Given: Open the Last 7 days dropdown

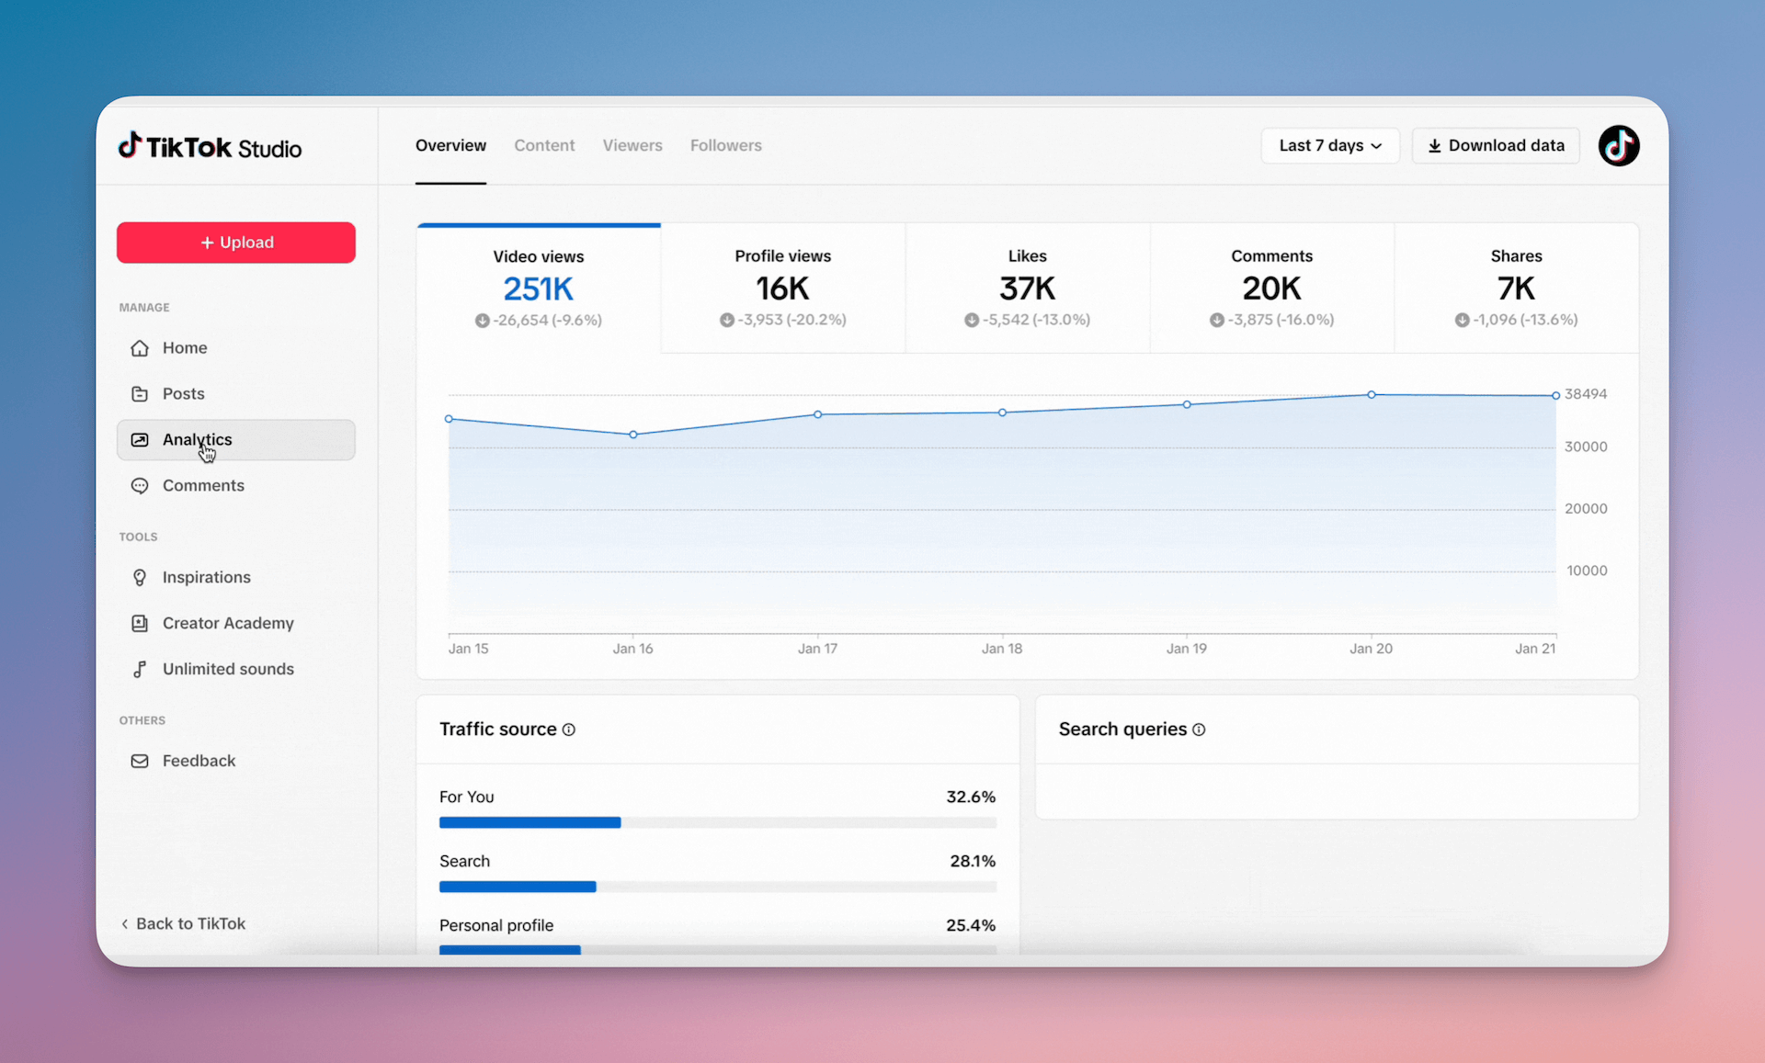Looking at the screenshot, I should point(1329,146).
